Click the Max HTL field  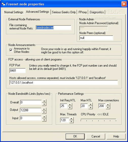tap(84, 106)
